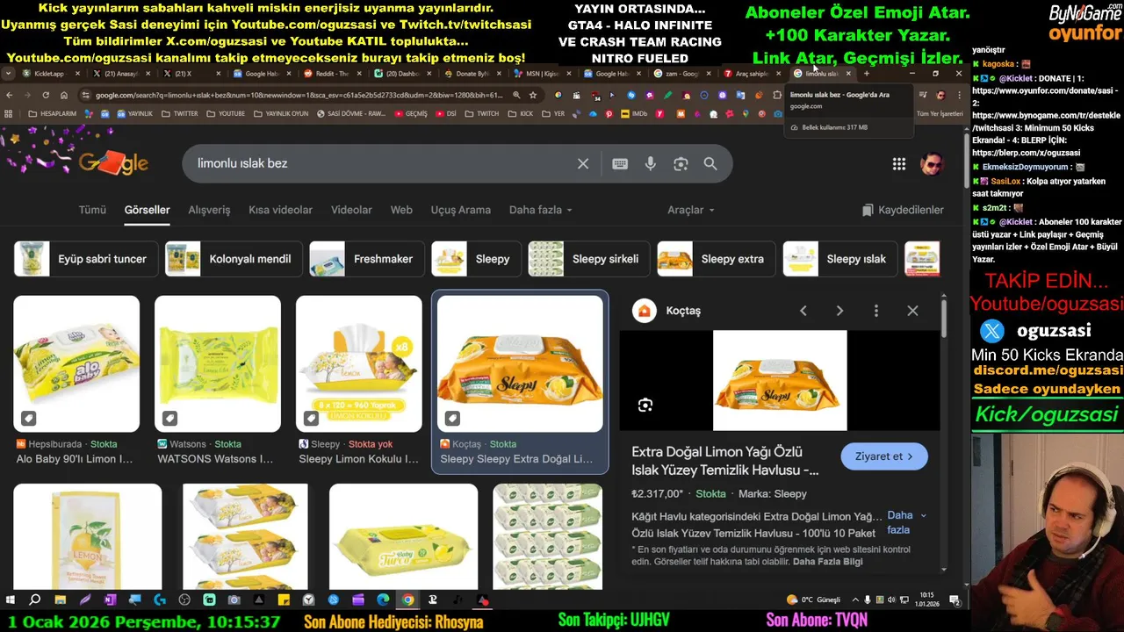Open the on-screen keyboard input tool
Image resolution: width=1124 pixels, height=632 pixels.
620,163
